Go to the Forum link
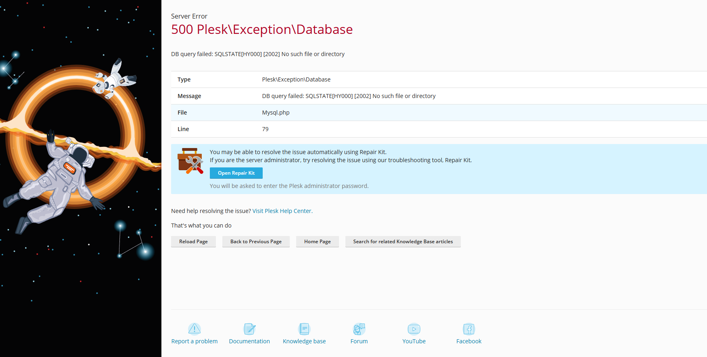 click(359, 341)
